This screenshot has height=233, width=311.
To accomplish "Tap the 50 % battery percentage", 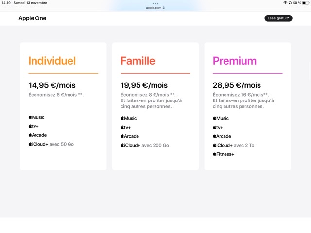I will (297, 3).
